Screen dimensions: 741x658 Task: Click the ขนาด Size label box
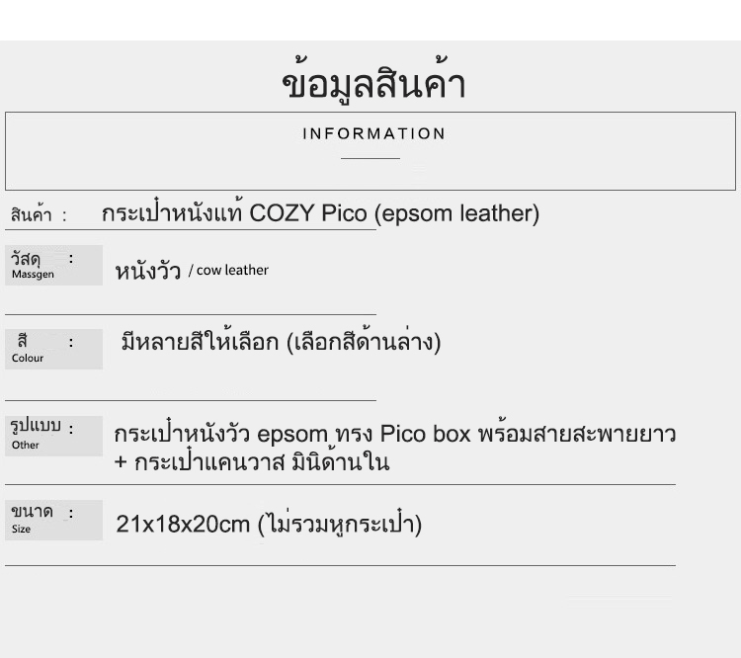tap(54, 520)
